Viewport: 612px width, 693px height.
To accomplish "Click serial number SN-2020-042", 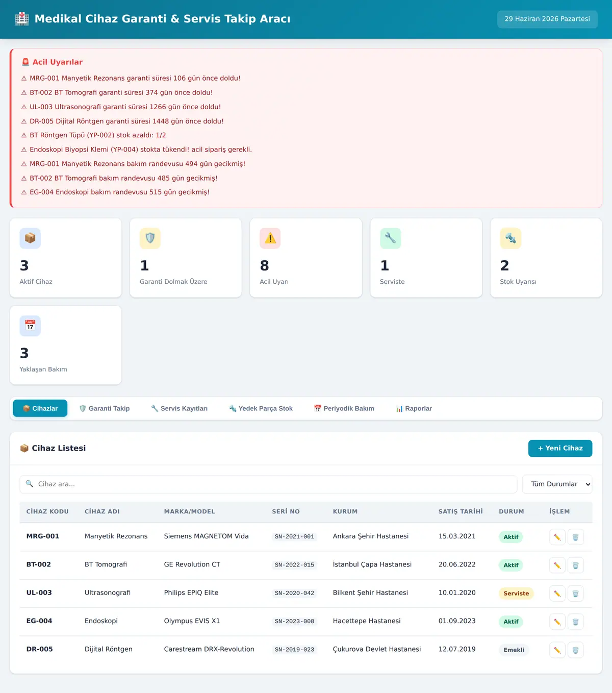I will click(294, 593).
